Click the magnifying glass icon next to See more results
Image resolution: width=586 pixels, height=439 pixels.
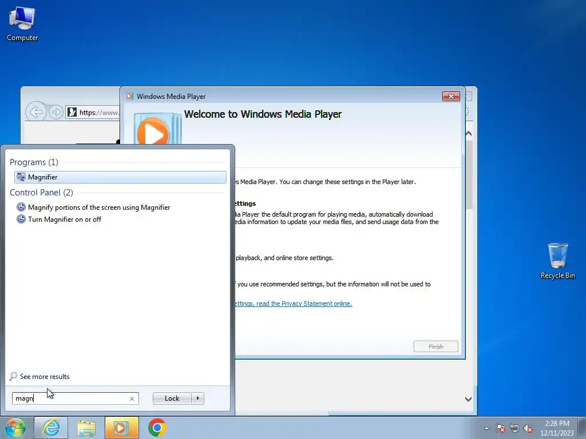point(13,376)
